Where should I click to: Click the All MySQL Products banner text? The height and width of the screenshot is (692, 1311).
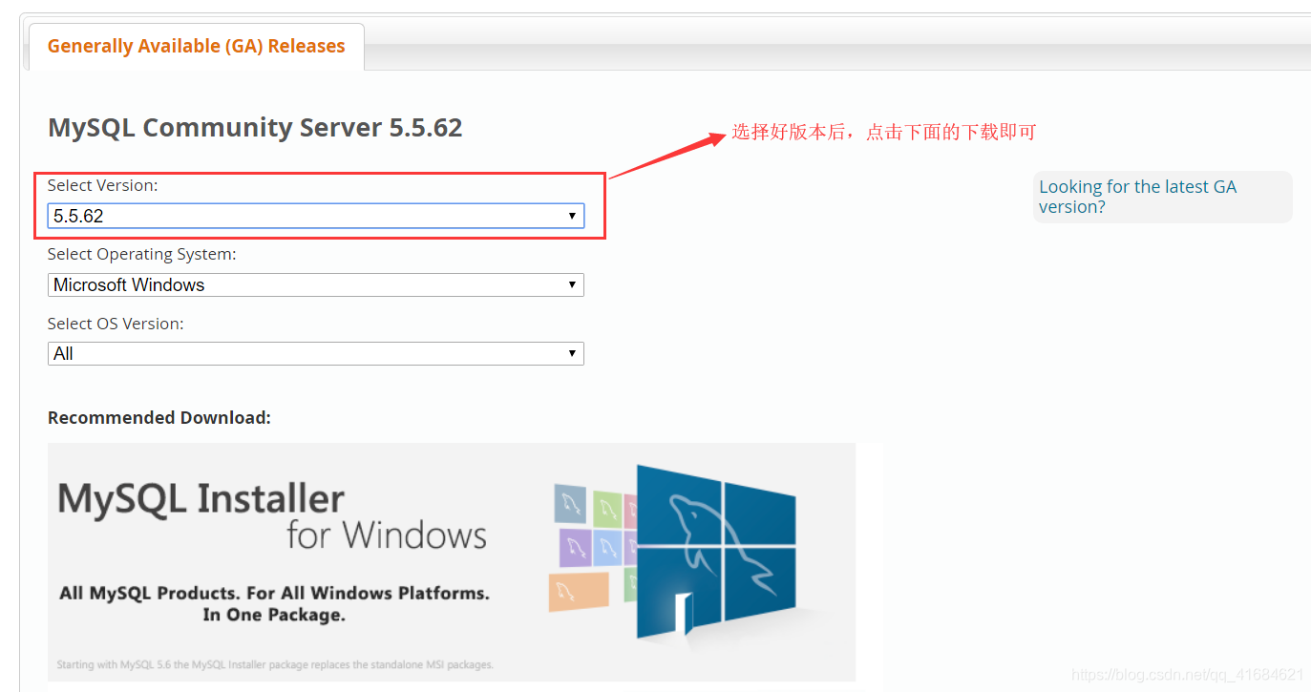click(274, 603)
